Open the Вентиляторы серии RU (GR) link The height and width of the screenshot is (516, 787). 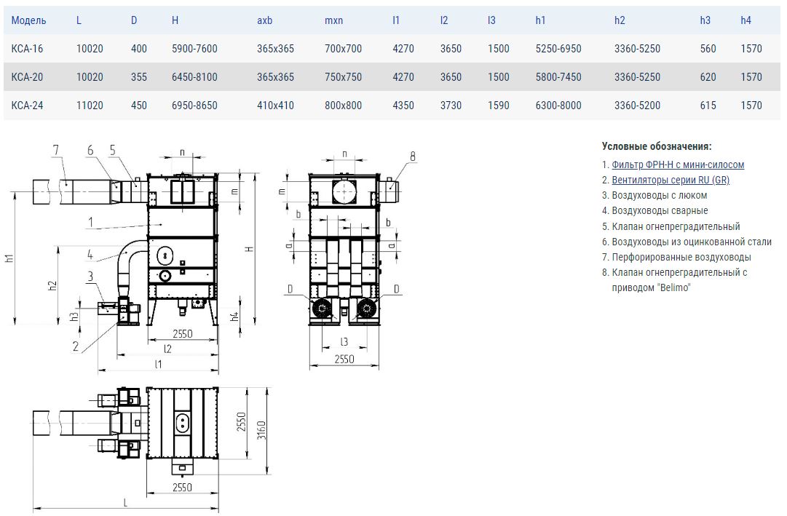coord(671,180)
